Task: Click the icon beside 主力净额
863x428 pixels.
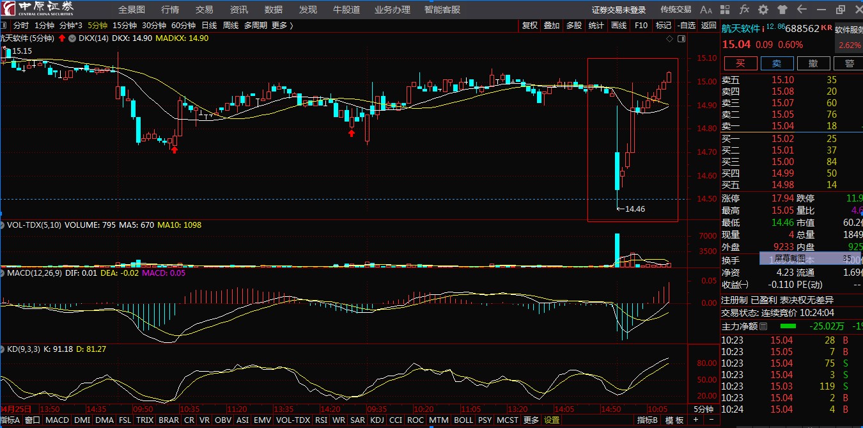Action: pos(763,326)
